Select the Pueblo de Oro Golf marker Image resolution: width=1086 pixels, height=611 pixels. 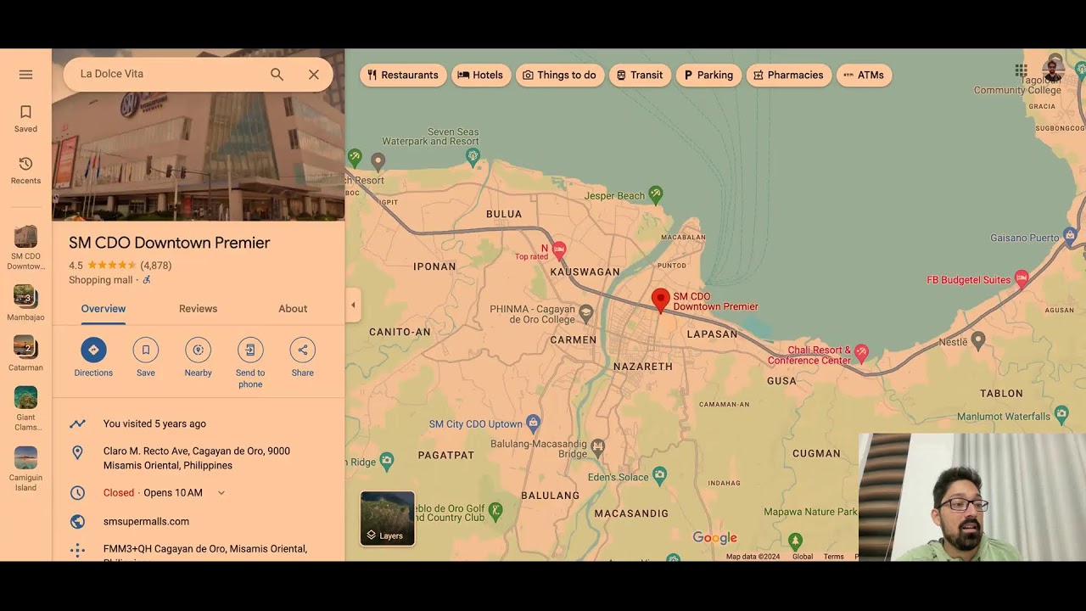click(x=496, y=511)
